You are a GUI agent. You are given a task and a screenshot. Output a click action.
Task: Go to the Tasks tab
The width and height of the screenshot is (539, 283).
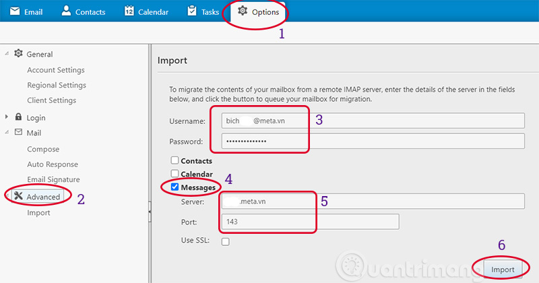(203, 11)
